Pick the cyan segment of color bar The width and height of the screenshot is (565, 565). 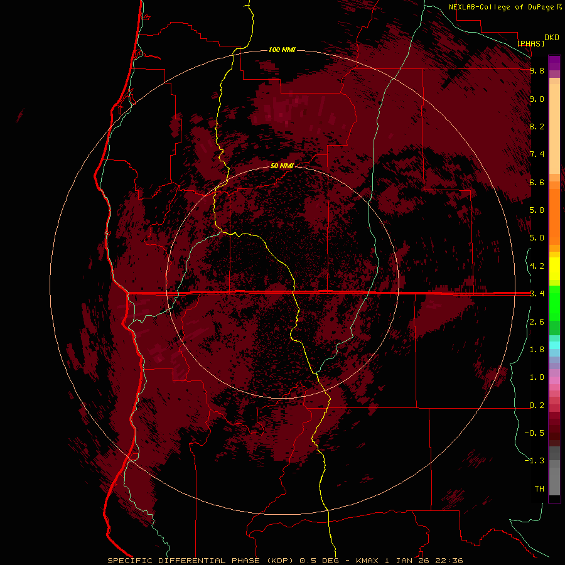pos(554,345)
